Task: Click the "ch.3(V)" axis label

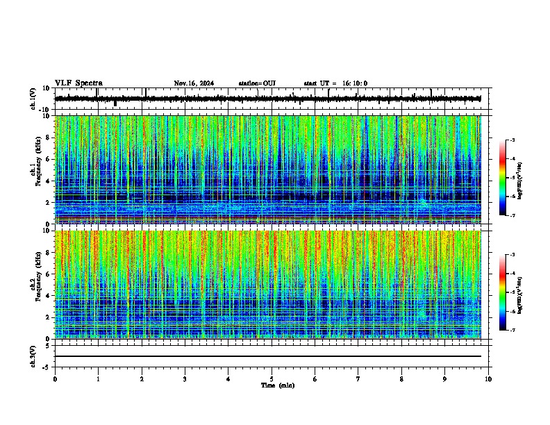Action: [x=33, y=356]
